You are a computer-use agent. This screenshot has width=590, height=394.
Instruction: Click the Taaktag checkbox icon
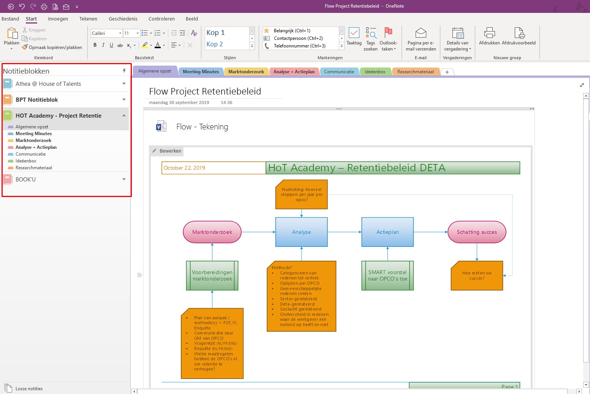[354, 33]
